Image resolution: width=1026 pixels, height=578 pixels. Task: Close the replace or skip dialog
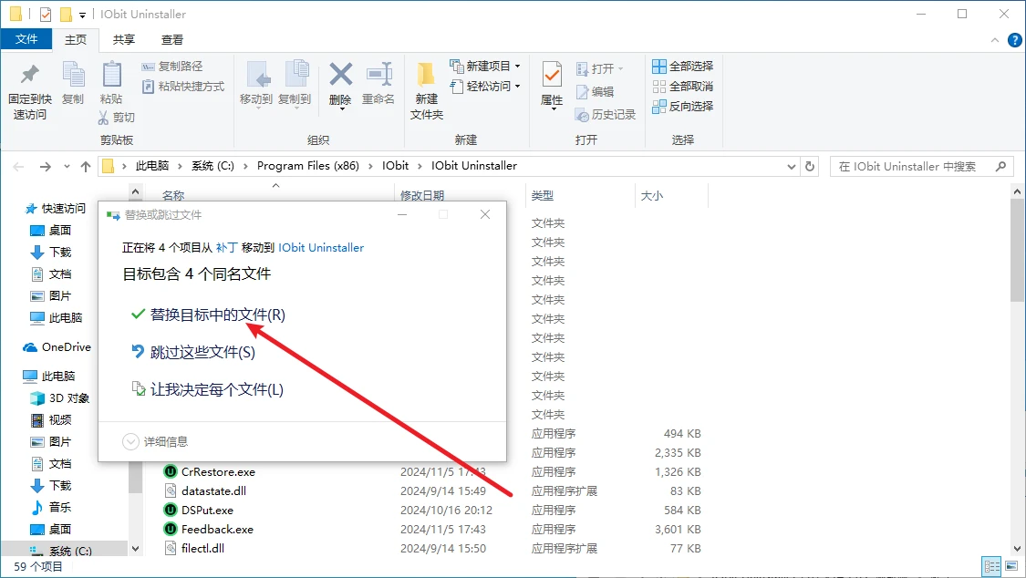[485, 214]
